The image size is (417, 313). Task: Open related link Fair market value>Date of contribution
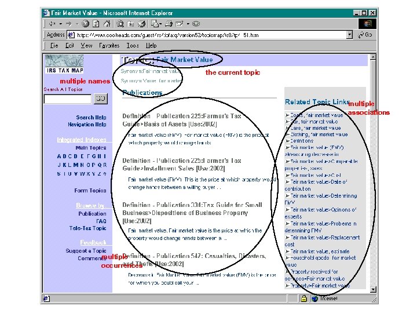pyautogui.click(x=316, y=185)
